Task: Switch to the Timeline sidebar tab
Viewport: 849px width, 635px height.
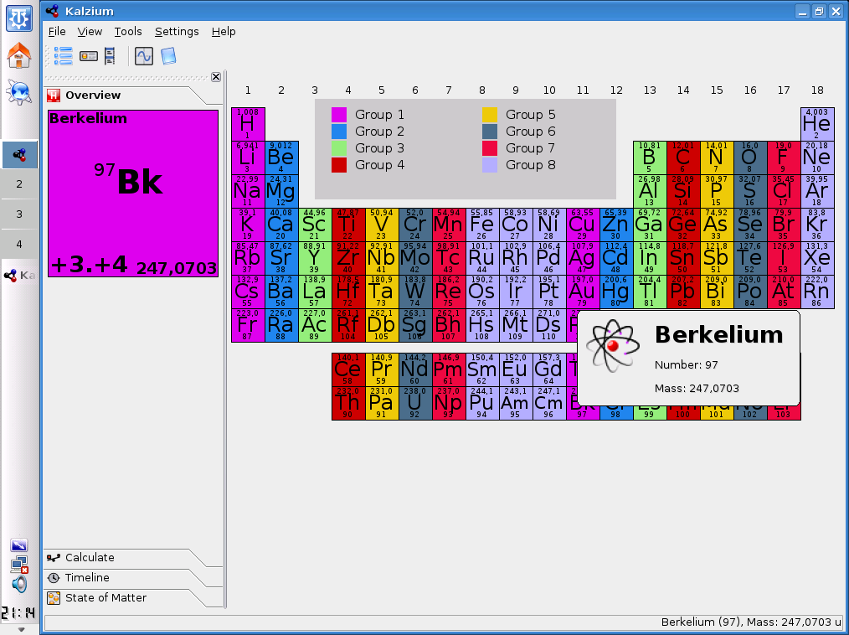Action: coord(125,577)
